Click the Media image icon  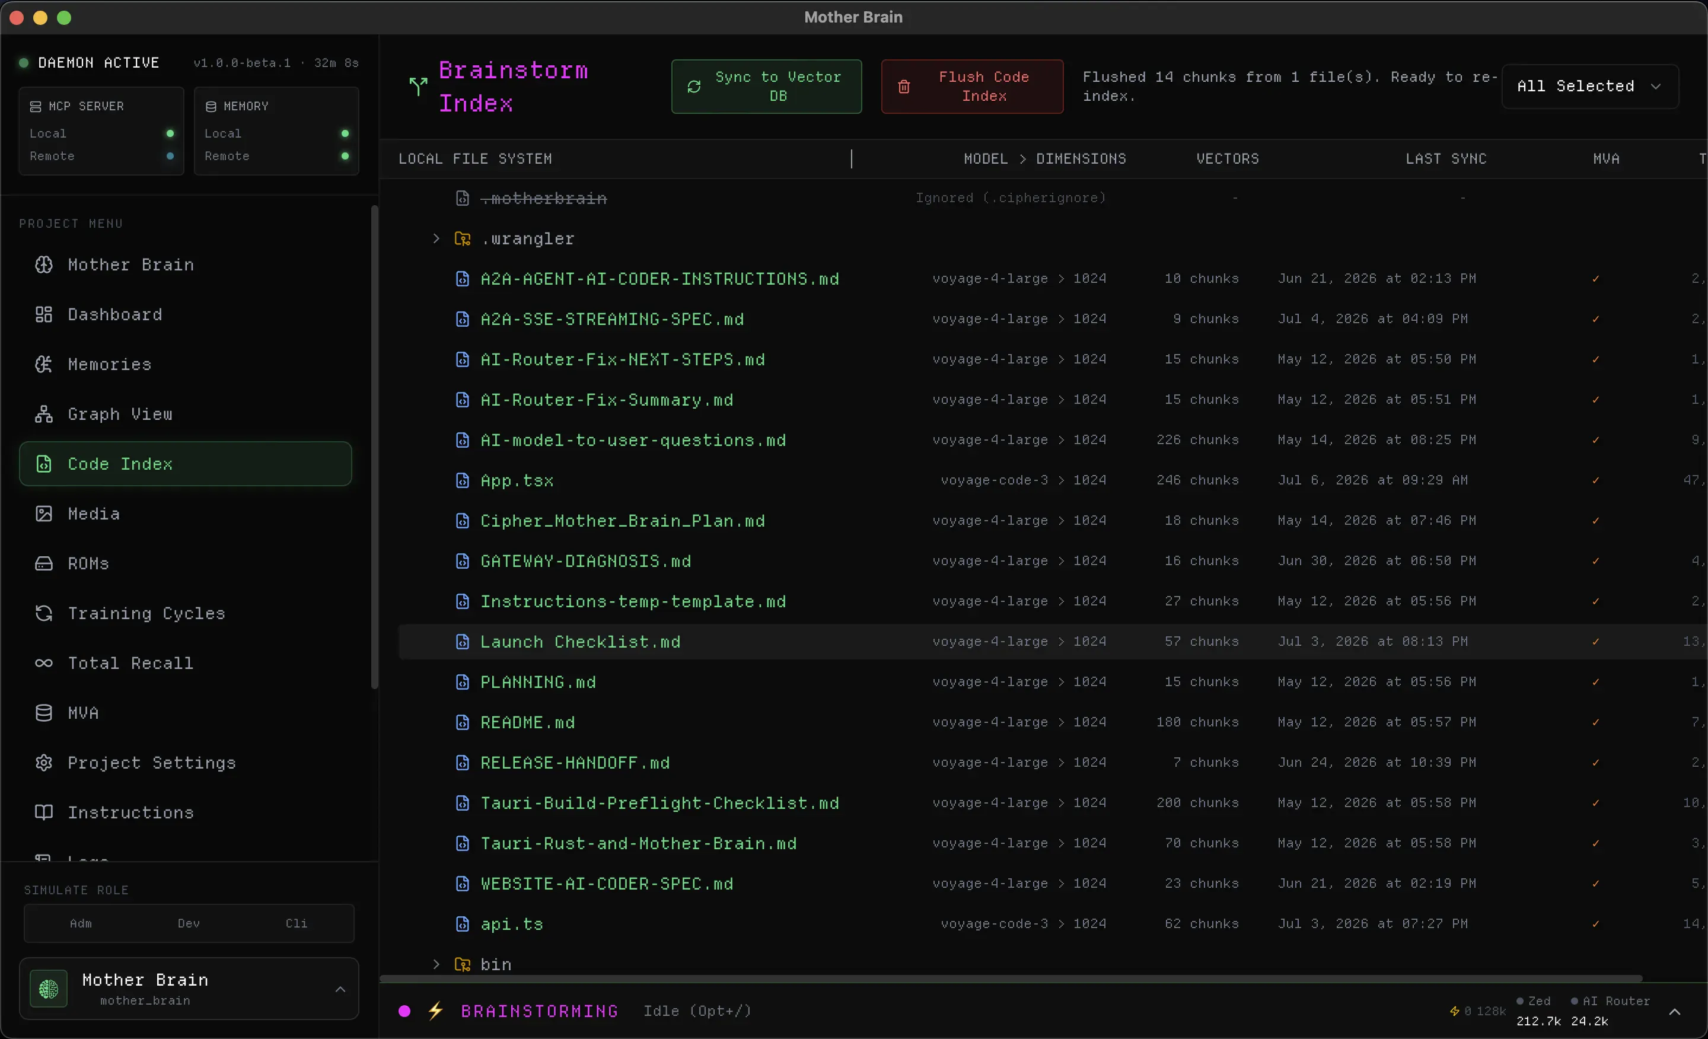tap(44, 514)
